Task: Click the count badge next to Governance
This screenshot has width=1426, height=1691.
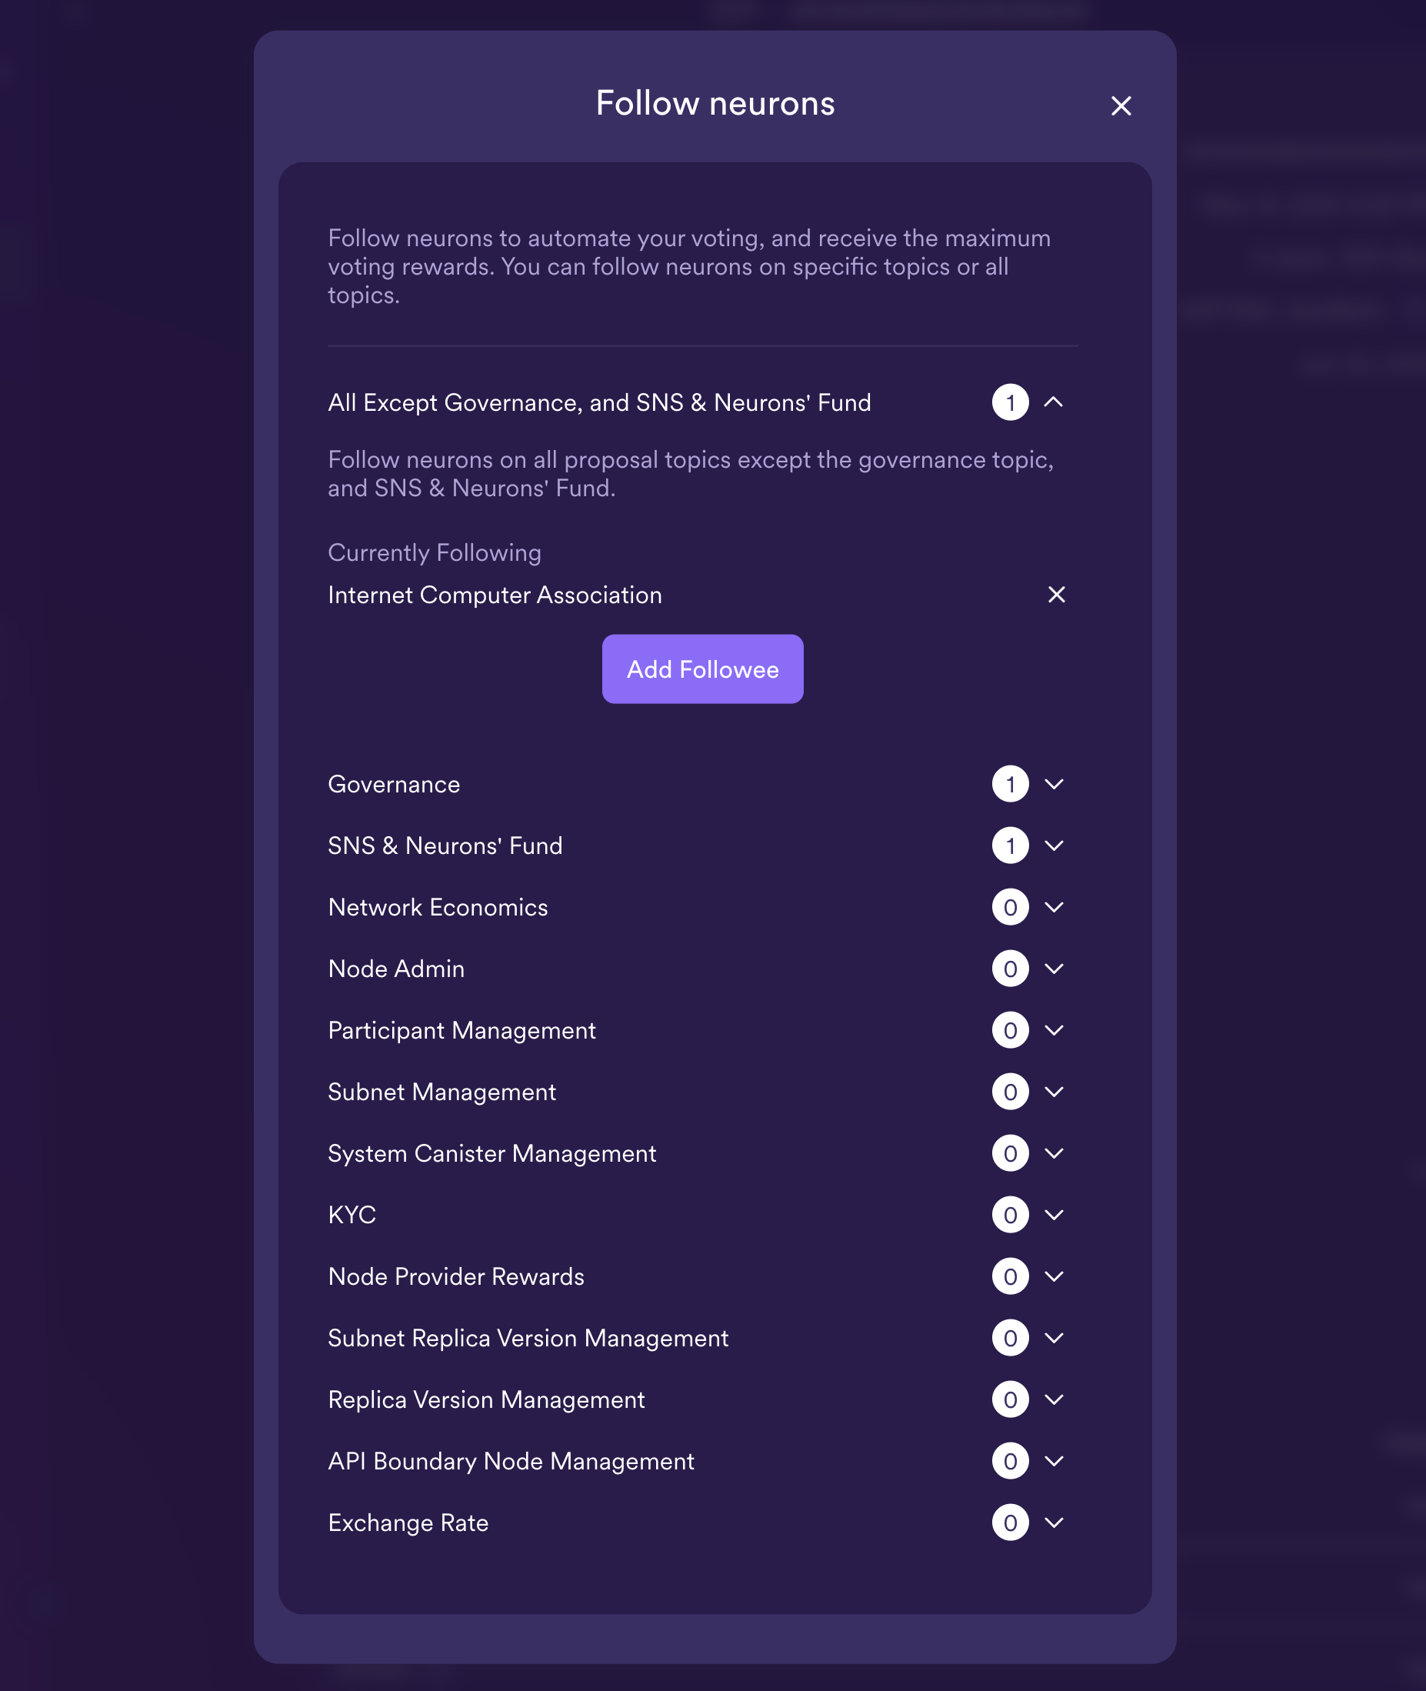Action: coord(1010,784)
